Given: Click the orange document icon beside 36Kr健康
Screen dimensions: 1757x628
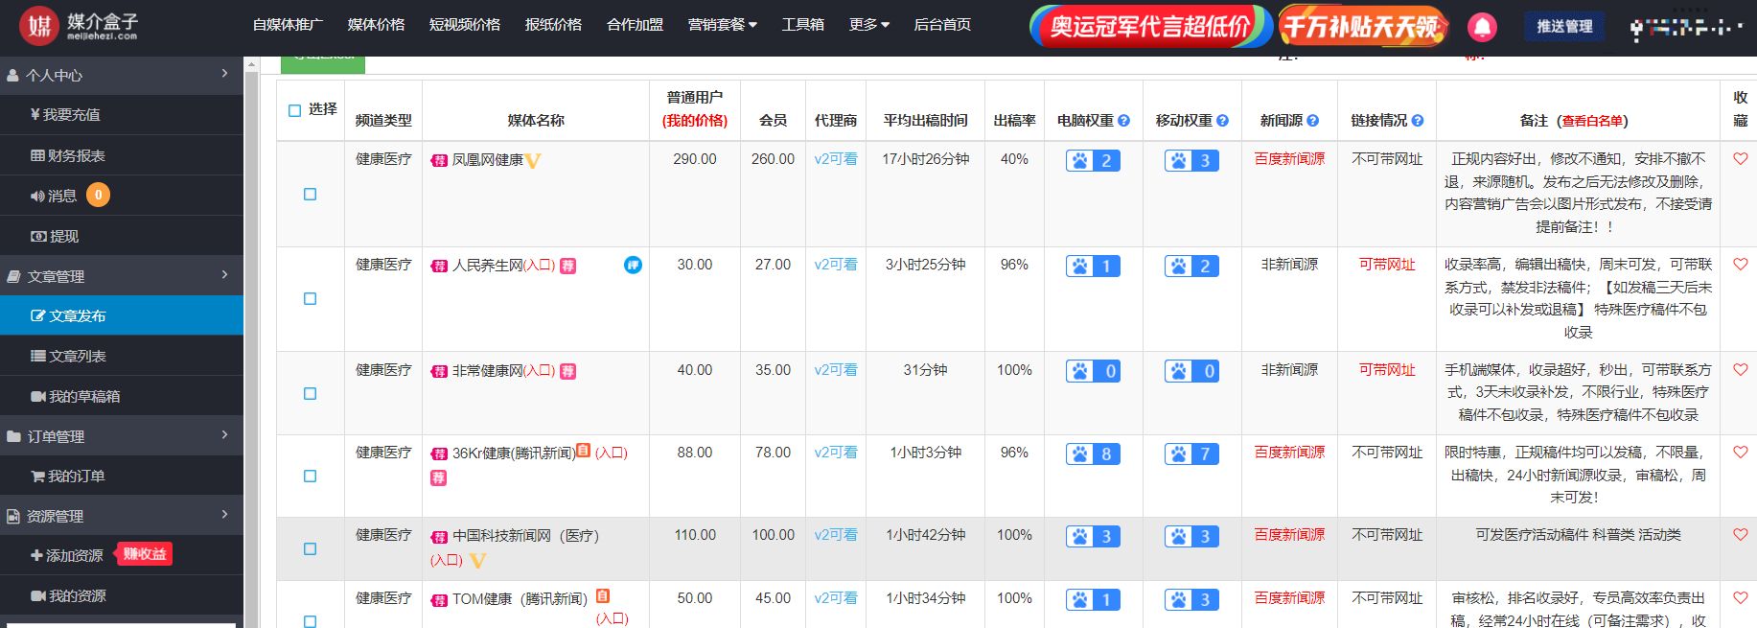Looking at the screenshot, I should [584, 451].
